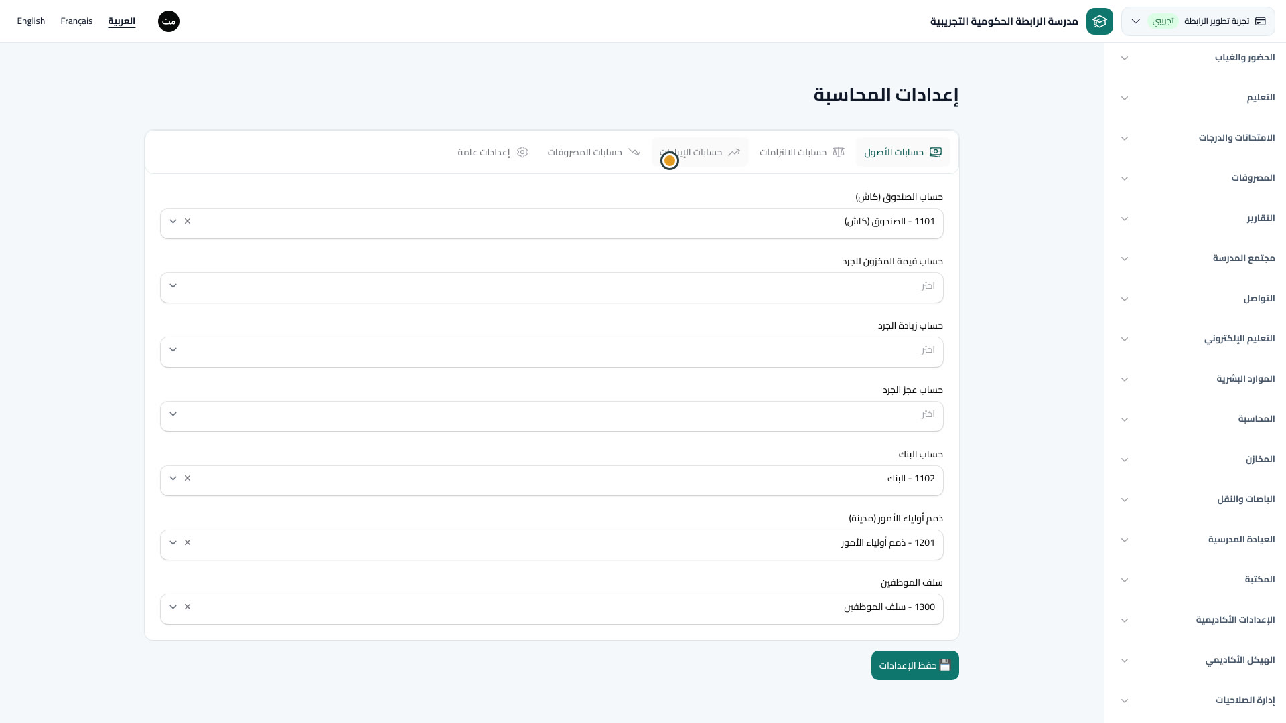Switch language to English
1286x723 pixels.
[x=31, y=21]
